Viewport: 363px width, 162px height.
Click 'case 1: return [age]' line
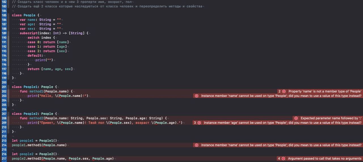tap(47, 47)
